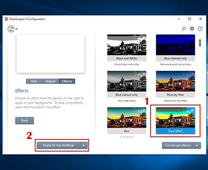Click the Back button
The width and height of the screenshot is (208, 170).
click(x=25, y=121)
